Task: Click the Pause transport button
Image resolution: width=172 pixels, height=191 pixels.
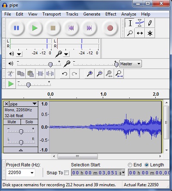Action: 16,28
